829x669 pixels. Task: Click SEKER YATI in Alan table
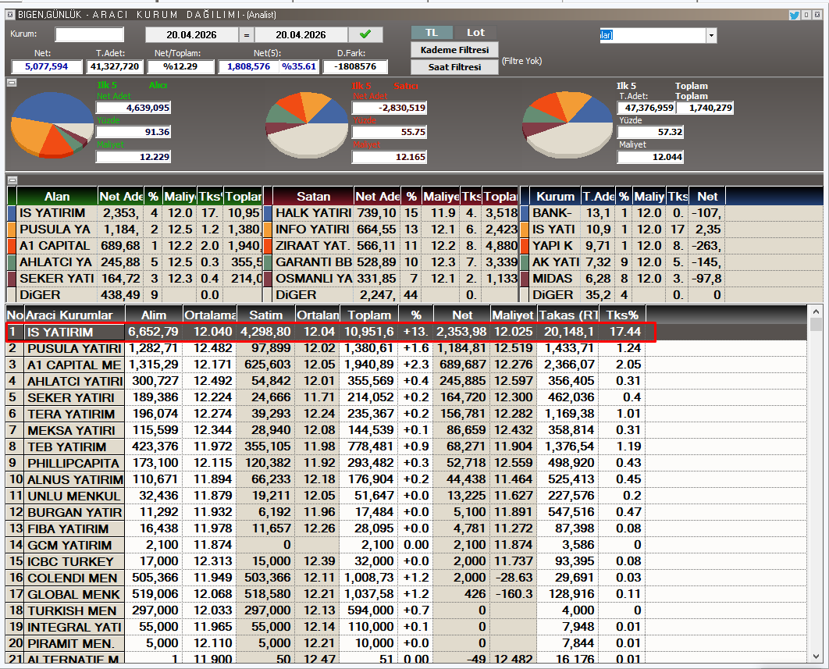56,279
